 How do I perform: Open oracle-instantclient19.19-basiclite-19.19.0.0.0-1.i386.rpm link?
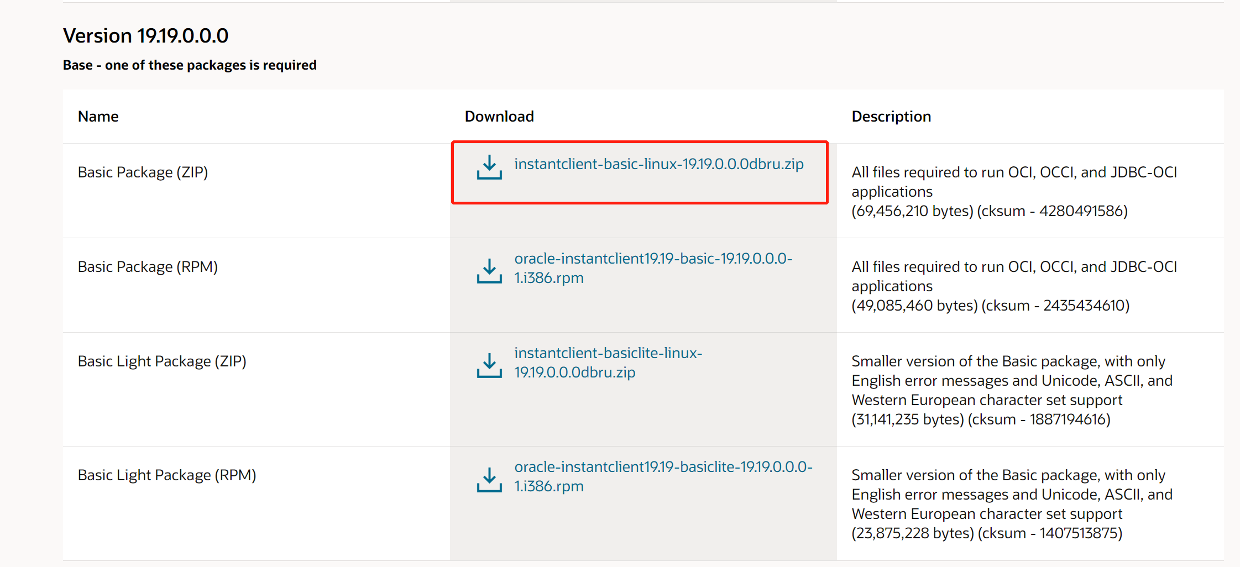[663, 476]
